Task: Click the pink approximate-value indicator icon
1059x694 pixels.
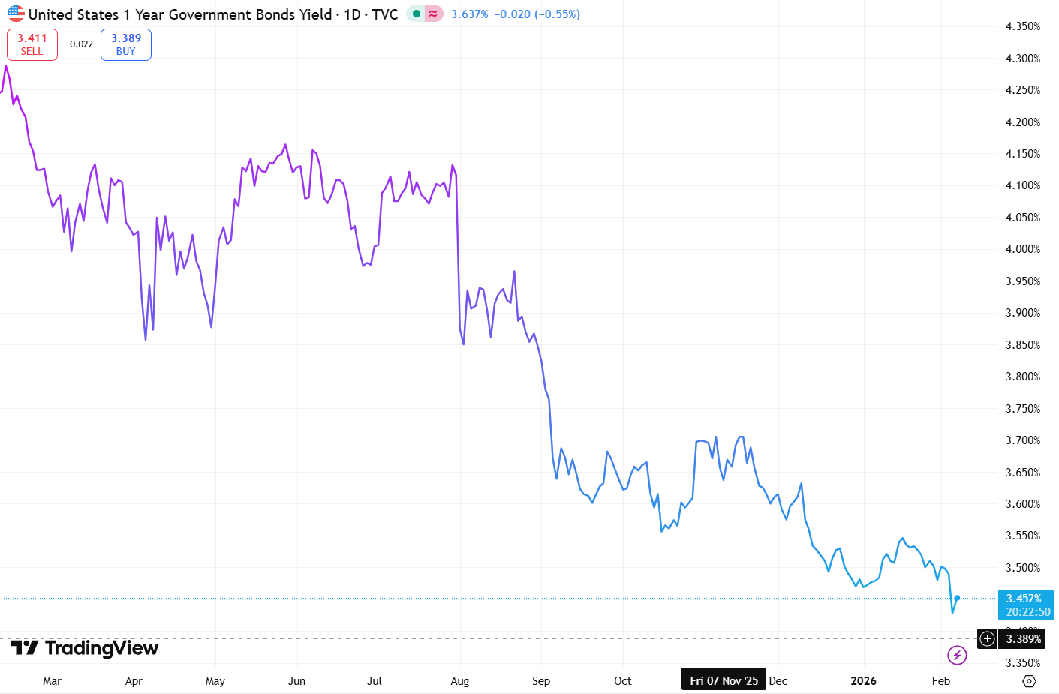Action: click(x=434, y=14)
